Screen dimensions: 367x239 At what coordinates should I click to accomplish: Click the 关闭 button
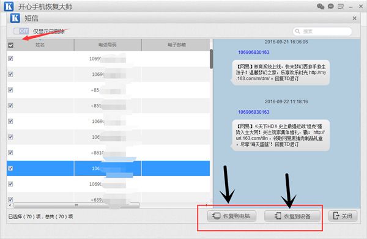click(343, 216)
